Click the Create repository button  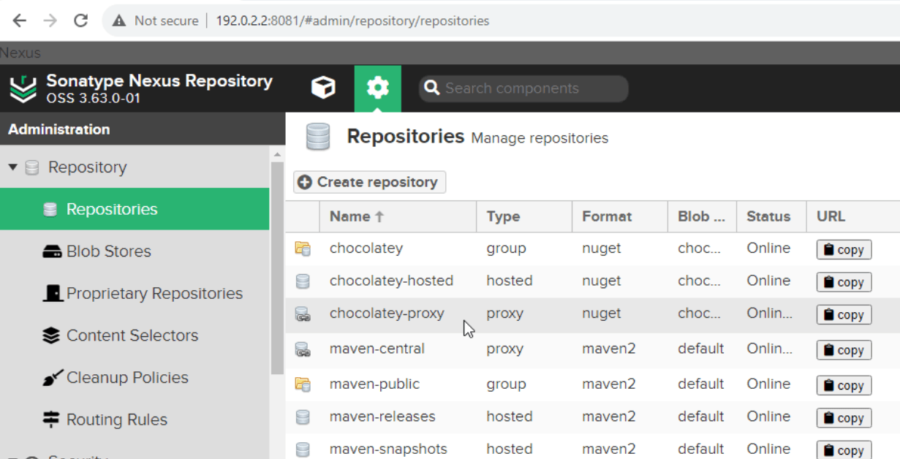[x=369, y=182]
